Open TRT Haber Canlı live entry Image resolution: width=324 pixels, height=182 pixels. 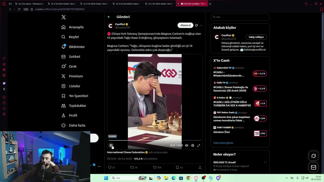tap(240, 117)
